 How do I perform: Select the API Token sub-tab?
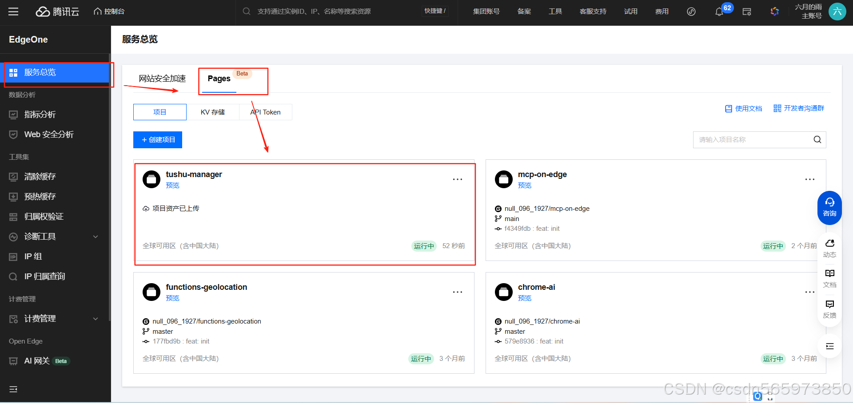click(x=266, y=112)
